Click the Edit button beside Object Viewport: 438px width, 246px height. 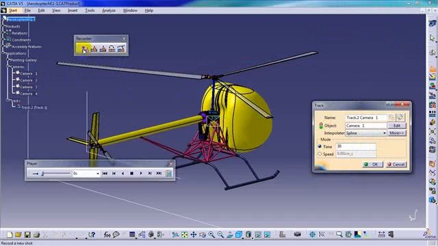tap(397, 126)
